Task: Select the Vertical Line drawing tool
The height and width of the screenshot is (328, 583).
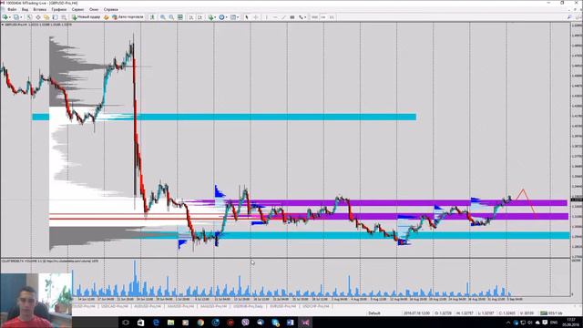Action: [266, 17]
